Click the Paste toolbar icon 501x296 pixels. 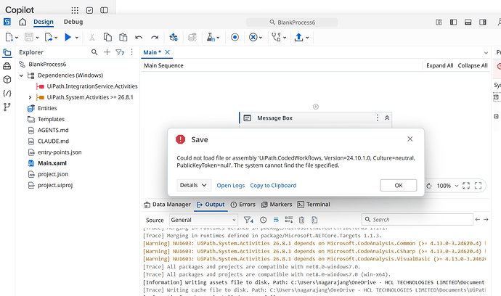123,37
